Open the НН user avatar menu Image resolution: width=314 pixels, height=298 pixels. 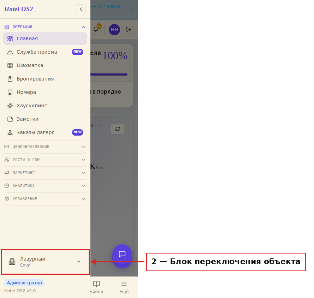click(x=114, y=30)
